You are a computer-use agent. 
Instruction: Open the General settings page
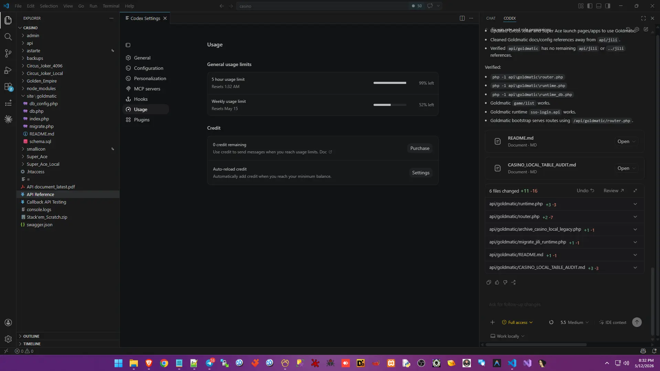click(x=145, y=58)
